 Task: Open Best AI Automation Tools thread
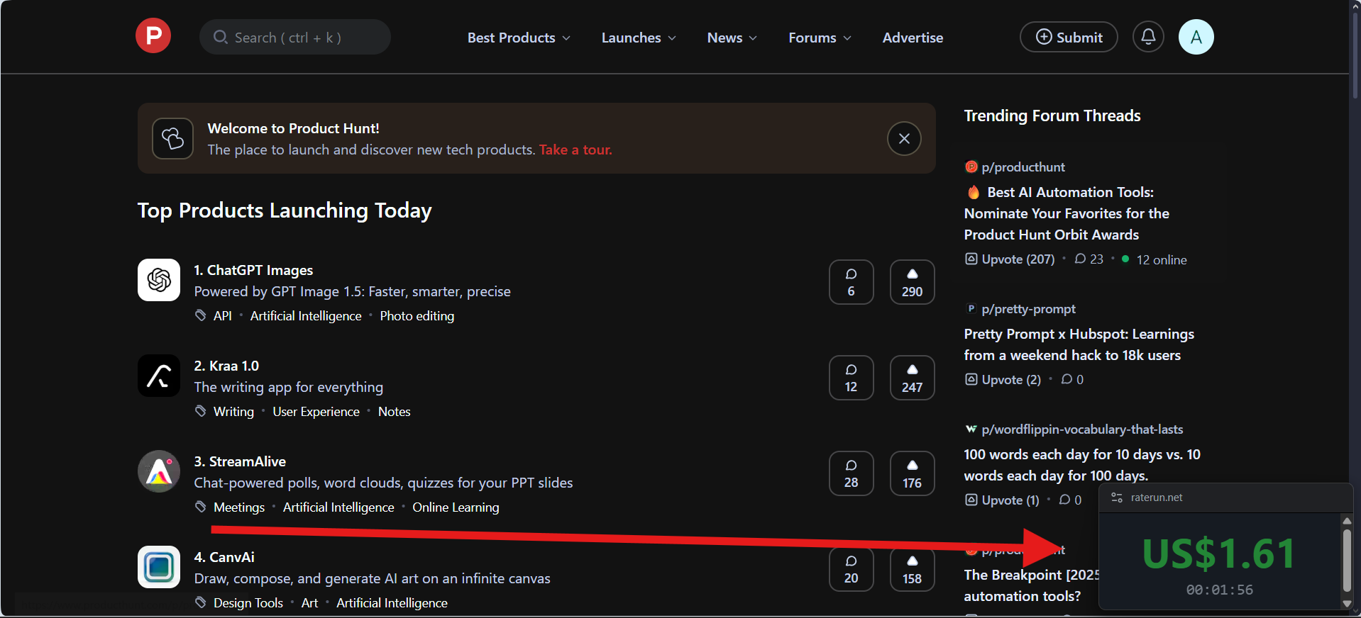(x=1067, y=213)
